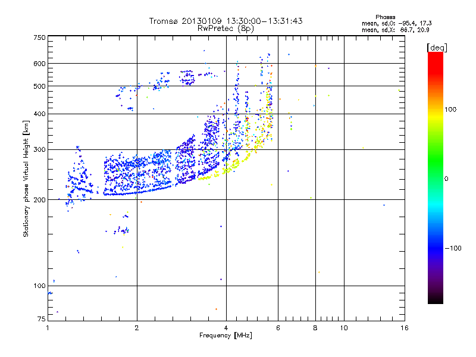Click the plot title 'Tromsø 20130109 13:30:00-13:31:43'
476x357 pixels.
[x=226, y=21]
